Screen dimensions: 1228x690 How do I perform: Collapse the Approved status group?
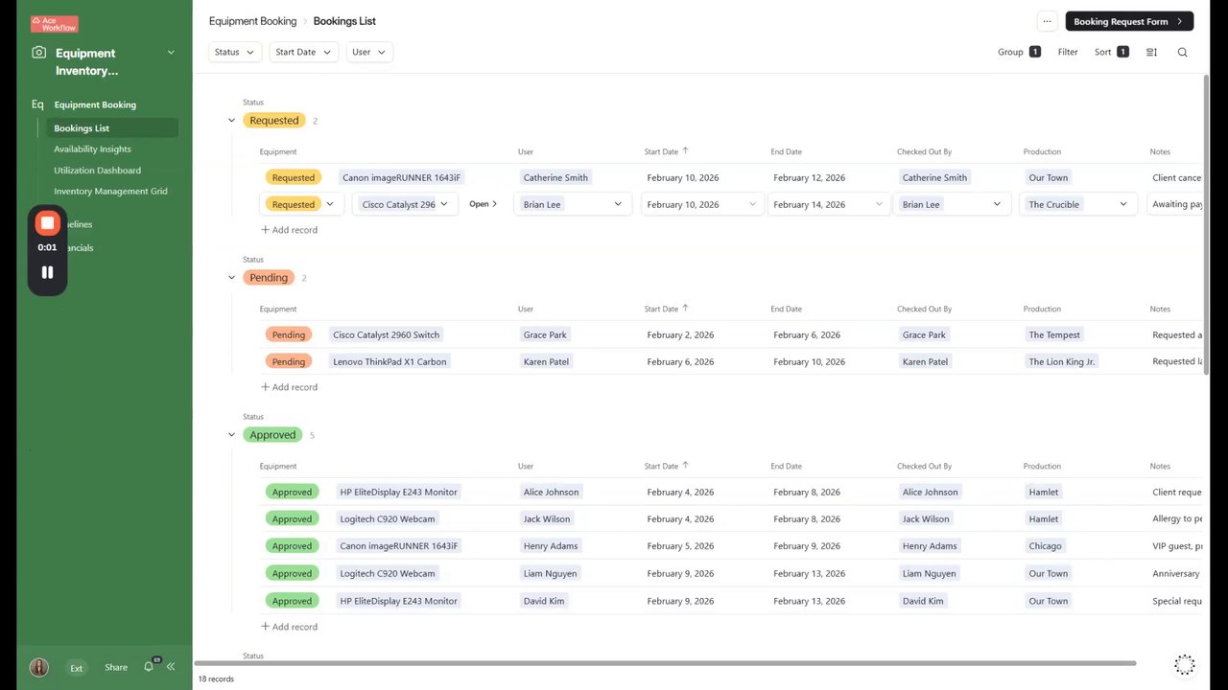click(231, 435)
